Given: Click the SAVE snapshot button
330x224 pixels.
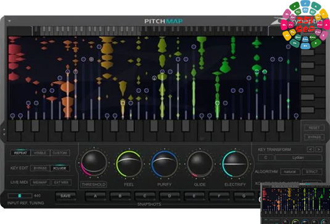Looking at the screenshot, I should (x=65, y=196).
